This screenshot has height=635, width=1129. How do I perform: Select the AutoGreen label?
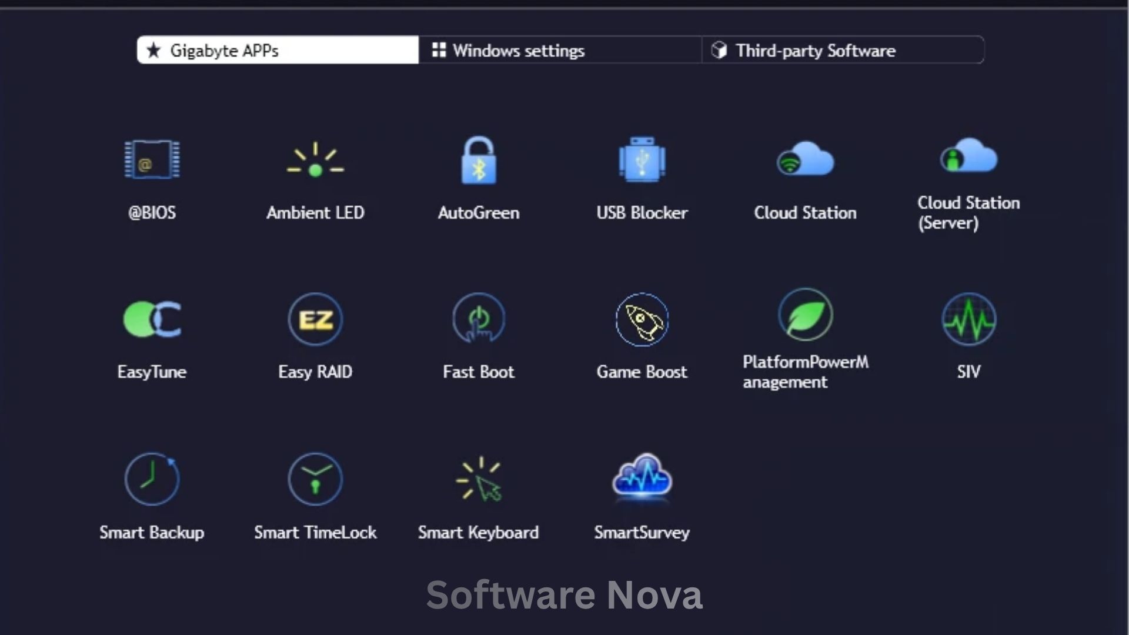pyautogui.click(x=479, y=212)
